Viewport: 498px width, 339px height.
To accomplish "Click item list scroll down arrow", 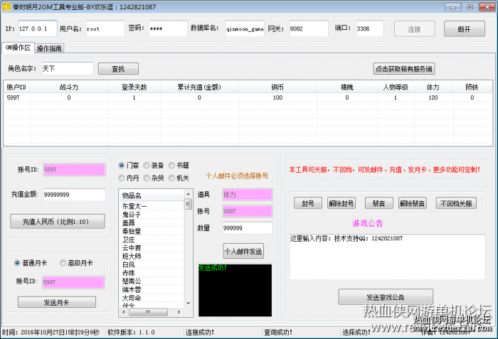I will tap(188, 303).
